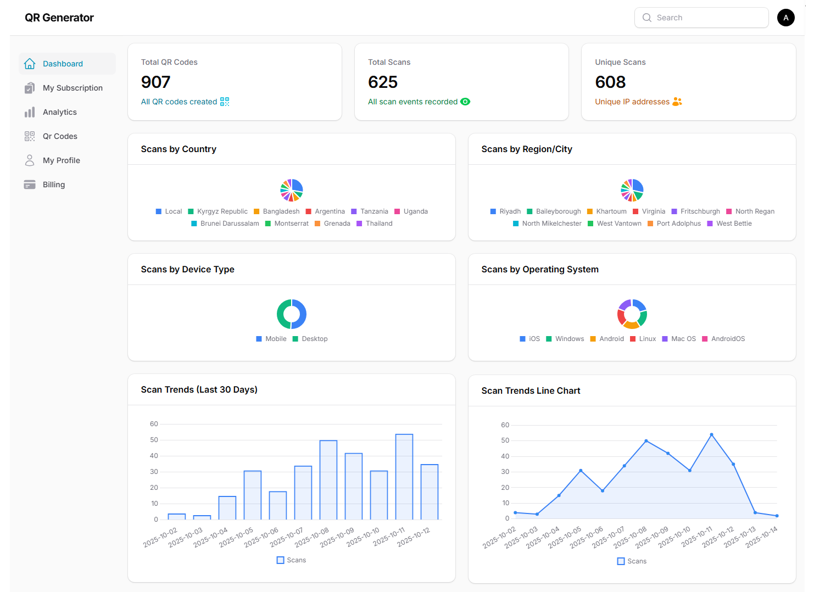Click the Qr Codes sidebar icon

coord(30,136)
